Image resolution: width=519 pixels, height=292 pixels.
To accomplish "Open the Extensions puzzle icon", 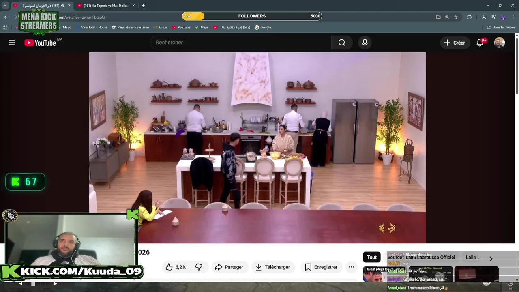I will [470, 17].
